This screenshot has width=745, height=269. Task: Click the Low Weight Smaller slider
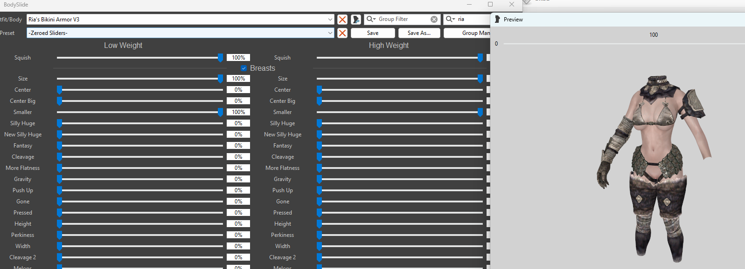tap(140, 112)
